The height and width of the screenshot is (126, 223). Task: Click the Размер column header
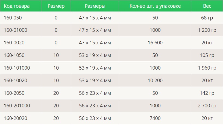tap(56, 6)
